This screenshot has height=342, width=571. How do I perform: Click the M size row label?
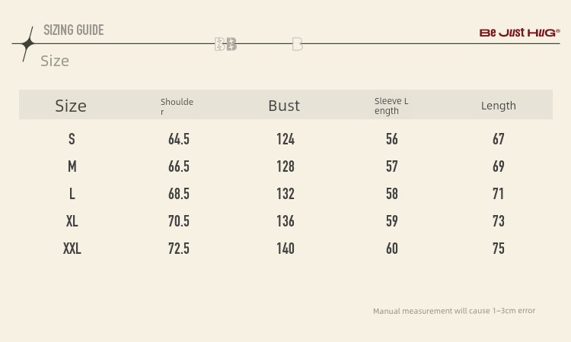pyautogui.click(x=72, y=166)
